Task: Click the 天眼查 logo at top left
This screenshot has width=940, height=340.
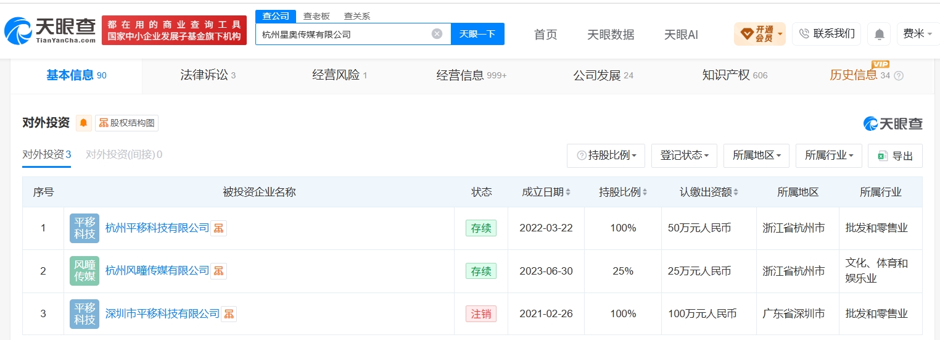Action: [x=50, y=30]
